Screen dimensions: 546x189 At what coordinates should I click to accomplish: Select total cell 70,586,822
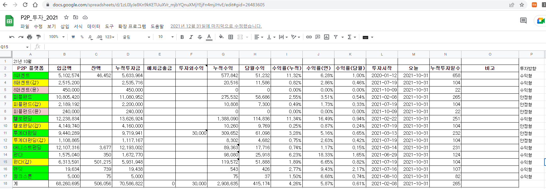(128, 183)
